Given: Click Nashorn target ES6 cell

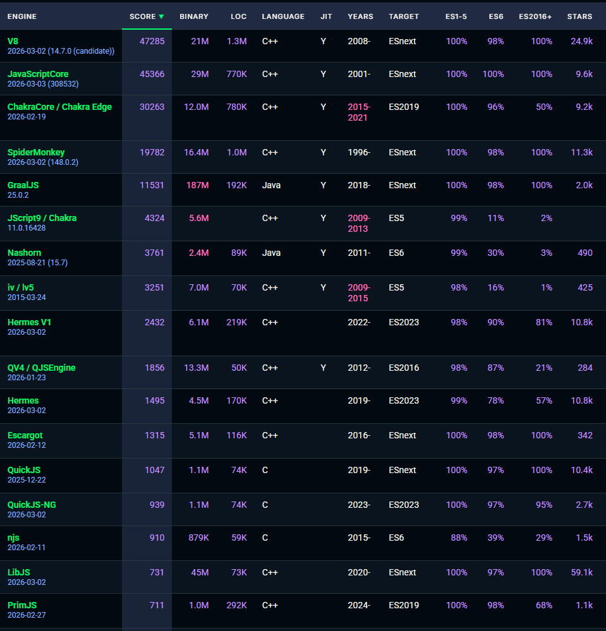Looking at the screenshot, I should point(396,253).
